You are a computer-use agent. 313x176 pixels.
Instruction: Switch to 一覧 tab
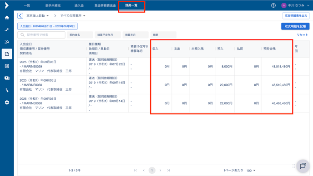coord(27,5)
